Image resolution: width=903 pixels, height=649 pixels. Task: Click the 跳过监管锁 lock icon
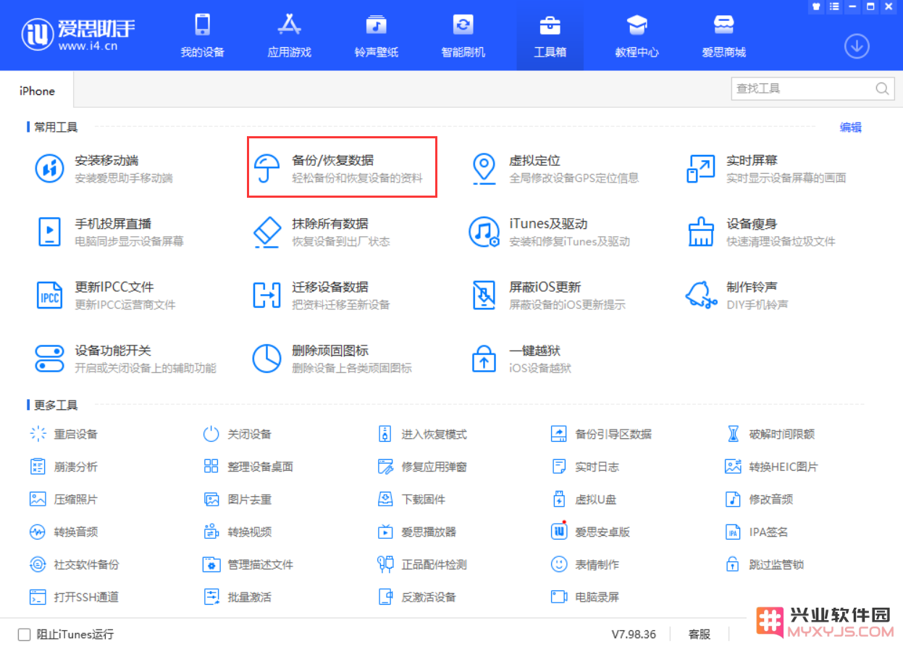pyautogui.click(x=733, y=564)
